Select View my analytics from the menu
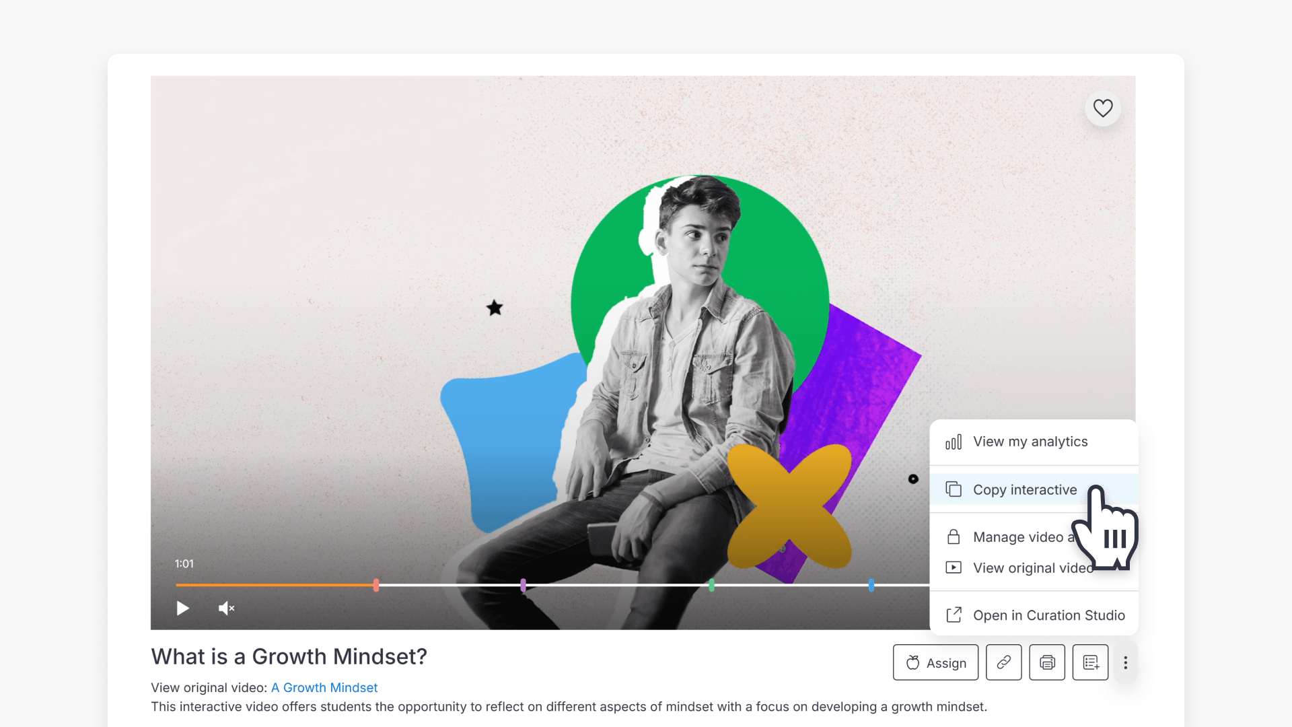This screenshot has width=1292, height=727. click(x=1030, y=442)
